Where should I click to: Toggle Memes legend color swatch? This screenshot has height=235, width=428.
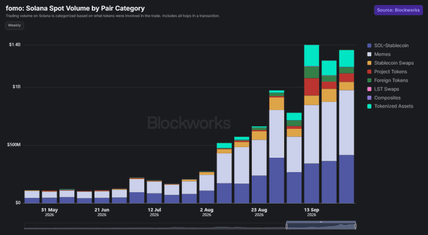tap(369, 54)
